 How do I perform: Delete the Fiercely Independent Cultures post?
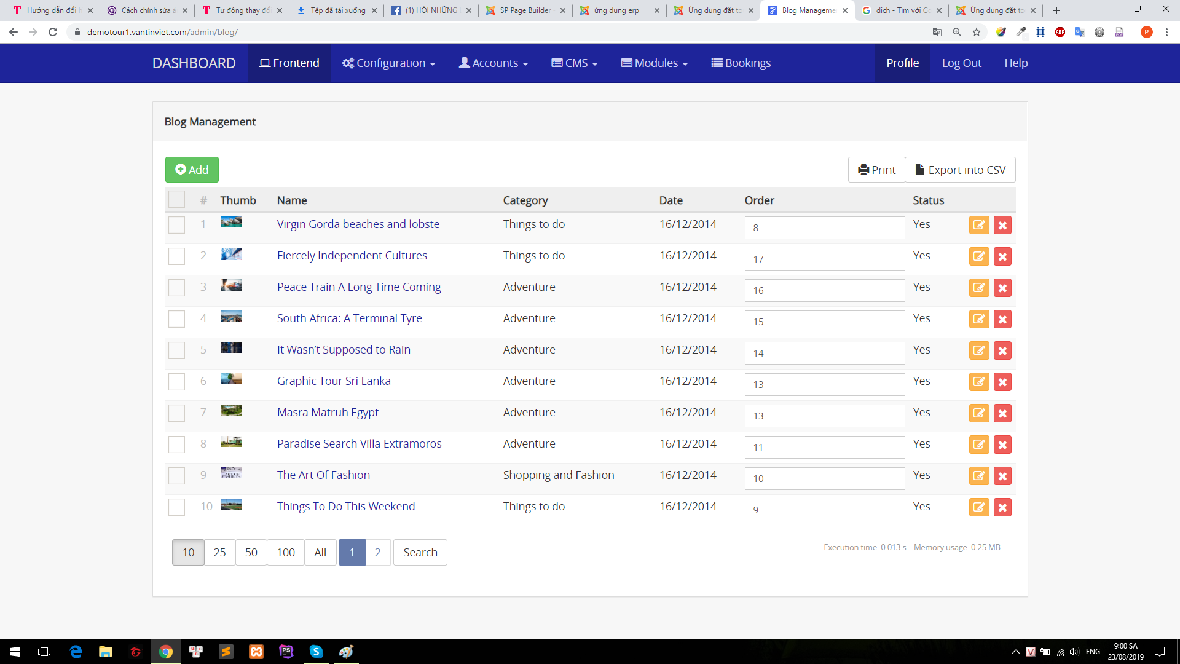coord(1002,256)
